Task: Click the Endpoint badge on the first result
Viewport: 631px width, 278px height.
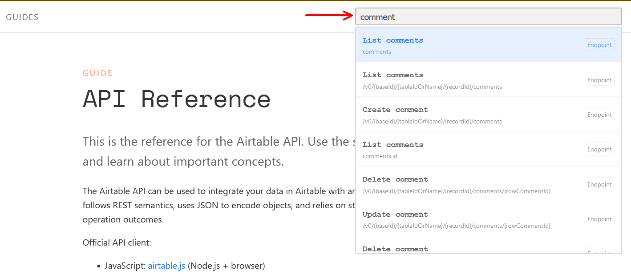Action: tap(599, 44)
